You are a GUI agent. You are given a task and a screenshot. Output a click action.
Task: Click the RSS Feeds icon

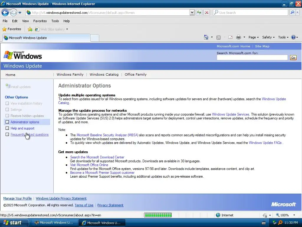pos(219,38)
